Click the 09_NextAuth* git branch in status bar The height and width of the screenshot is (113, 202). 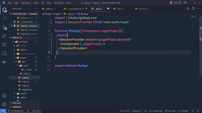(16, 111)
